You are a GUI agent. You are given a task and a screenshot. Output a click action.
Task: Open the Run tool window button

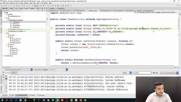click(x=5, y=95)
